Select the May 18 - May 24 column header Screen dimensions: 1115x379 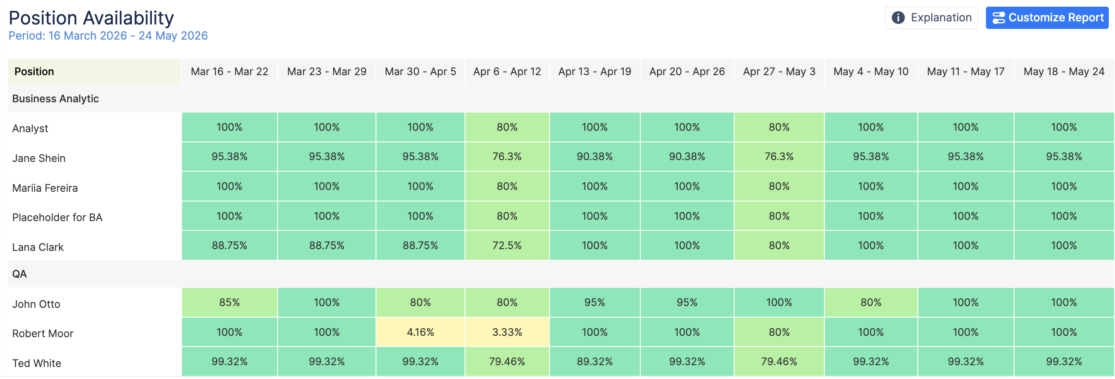(1063, 72)
